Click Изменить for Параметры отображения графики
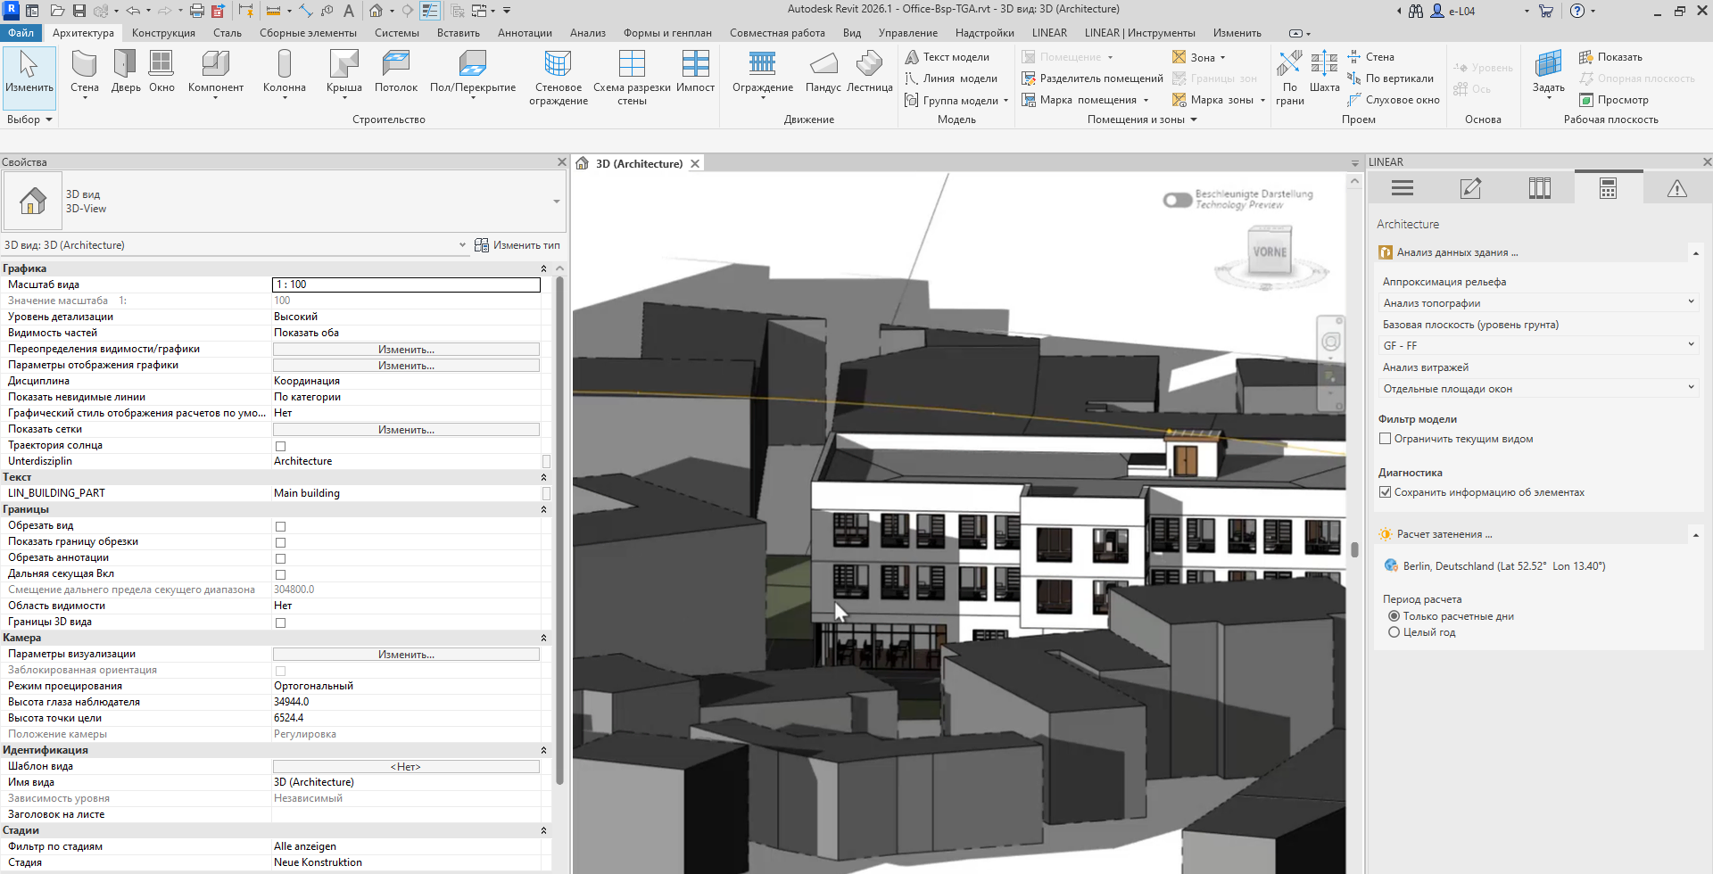1713x874 pixels. pos(406,366)
